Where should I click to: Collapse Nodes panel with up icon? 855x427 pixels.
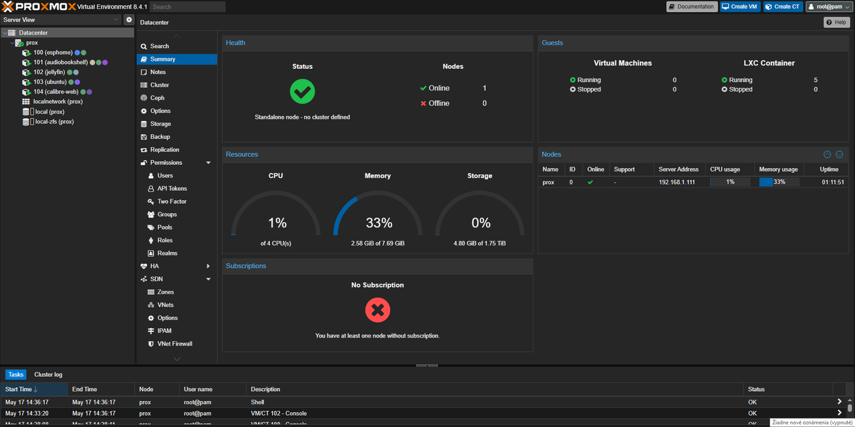coord(827,154)
